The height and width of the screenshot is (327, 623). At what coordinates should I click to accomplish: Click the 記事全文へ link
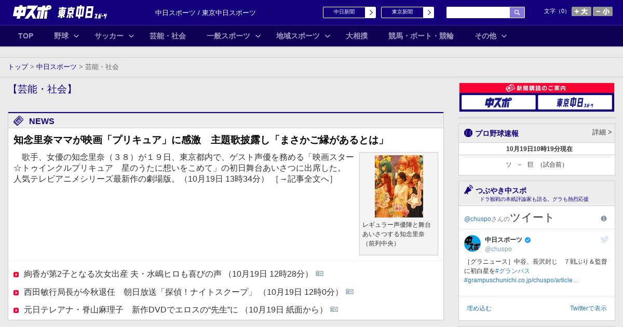304,179
